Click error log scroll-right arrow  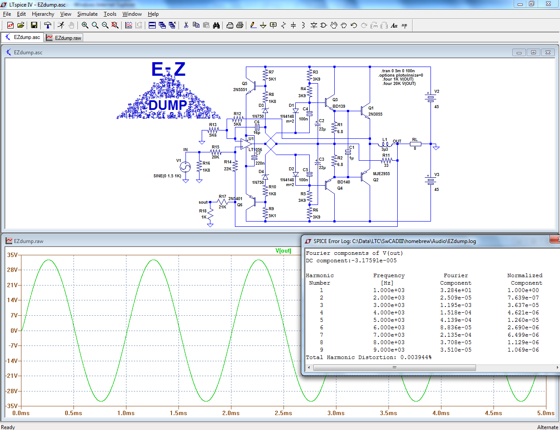(557, 367)
